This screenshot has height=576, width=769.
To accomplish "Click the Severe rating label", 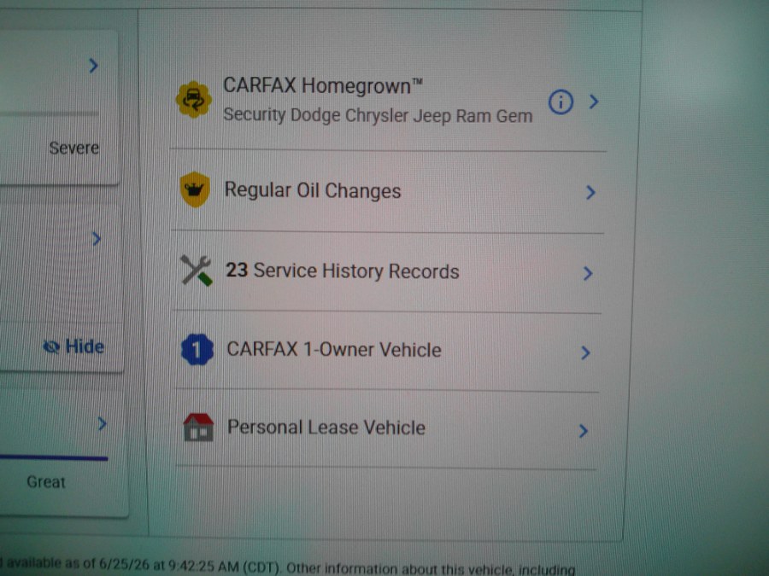I will click(x=74, y=148).
